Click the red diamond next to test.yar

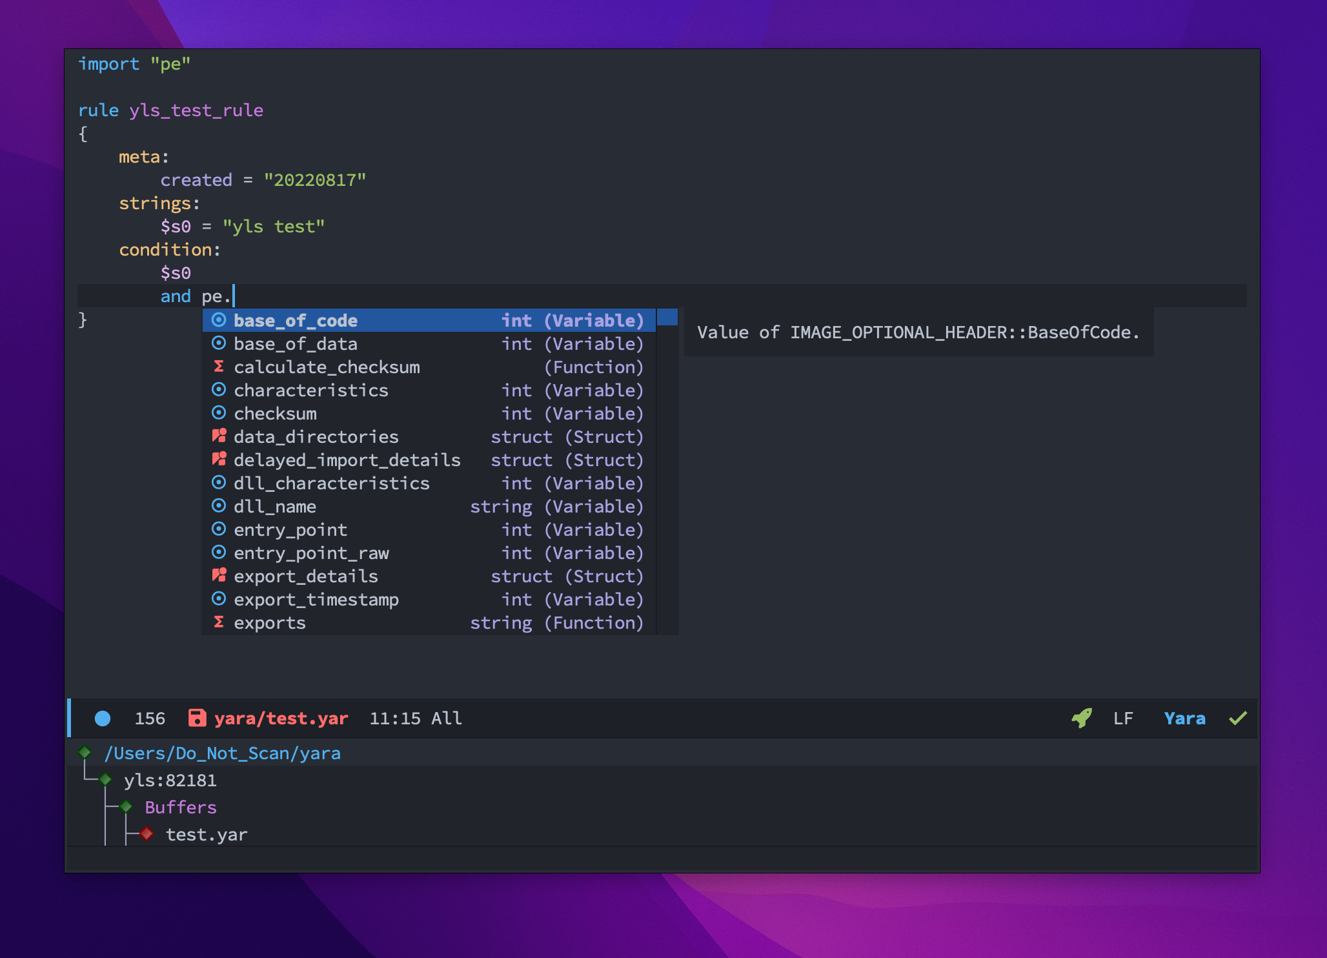(x=147, y=834)
